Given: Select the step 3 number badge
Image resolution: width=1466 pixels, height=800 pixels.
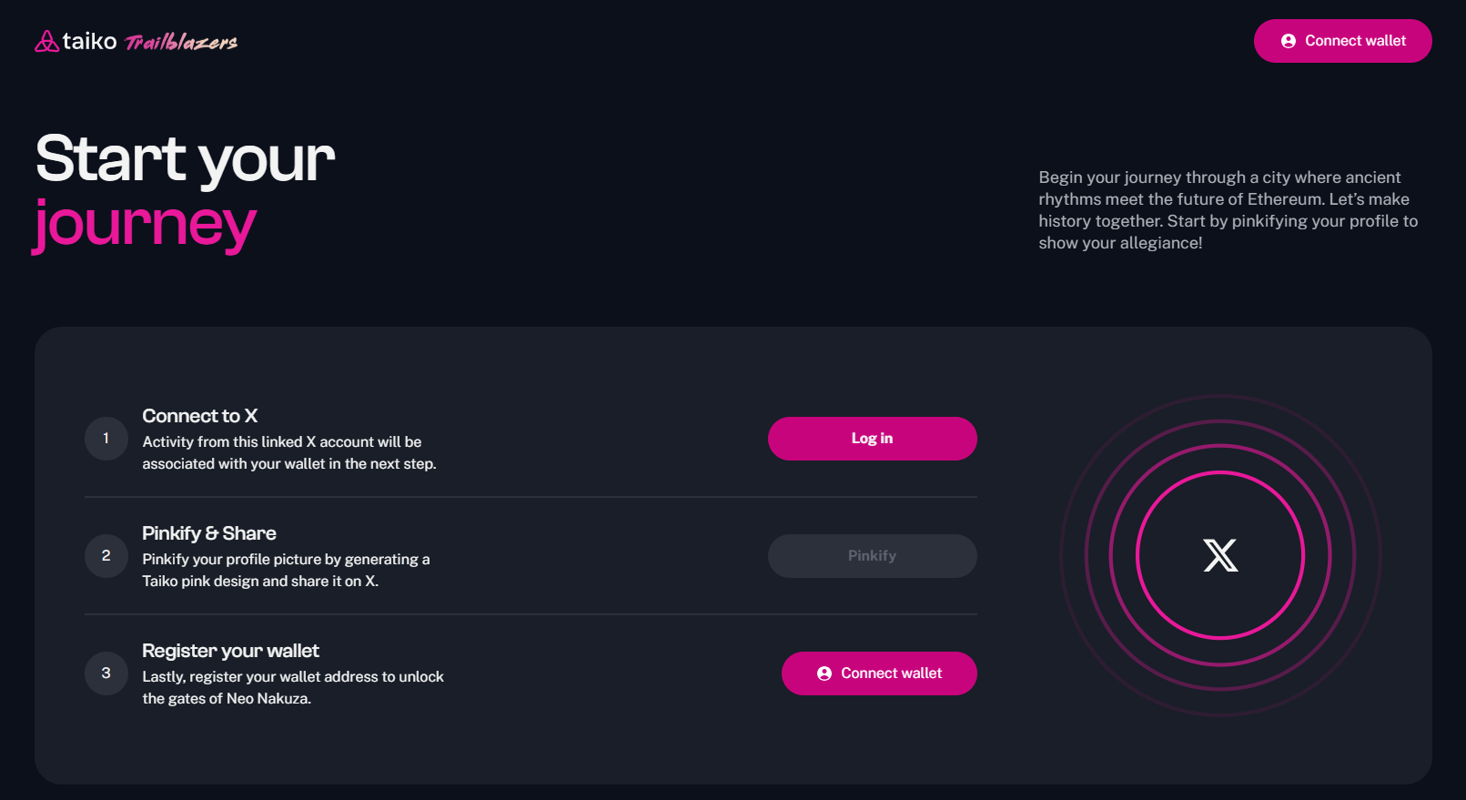Looking at the screenshot, I should [x=106, y=673].
